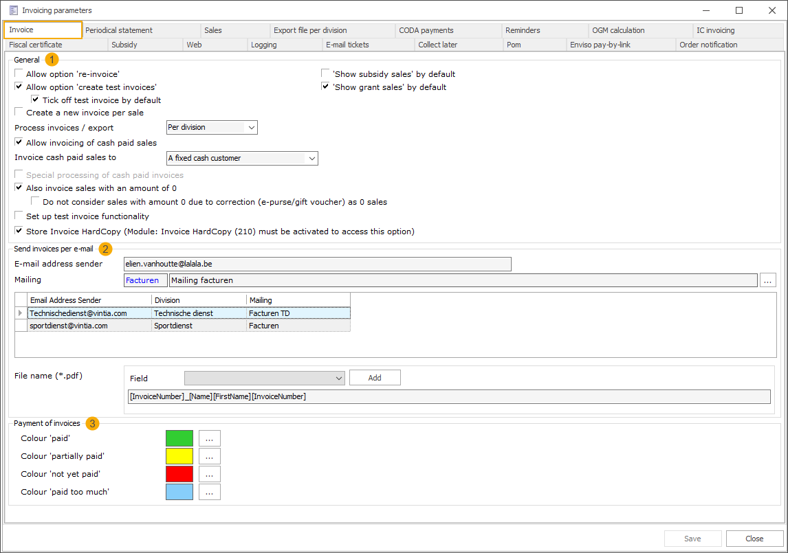Viewport: 788px width, 553px height.
Task: Disable 'Show grant sales' by default
Action: (325, 87)
